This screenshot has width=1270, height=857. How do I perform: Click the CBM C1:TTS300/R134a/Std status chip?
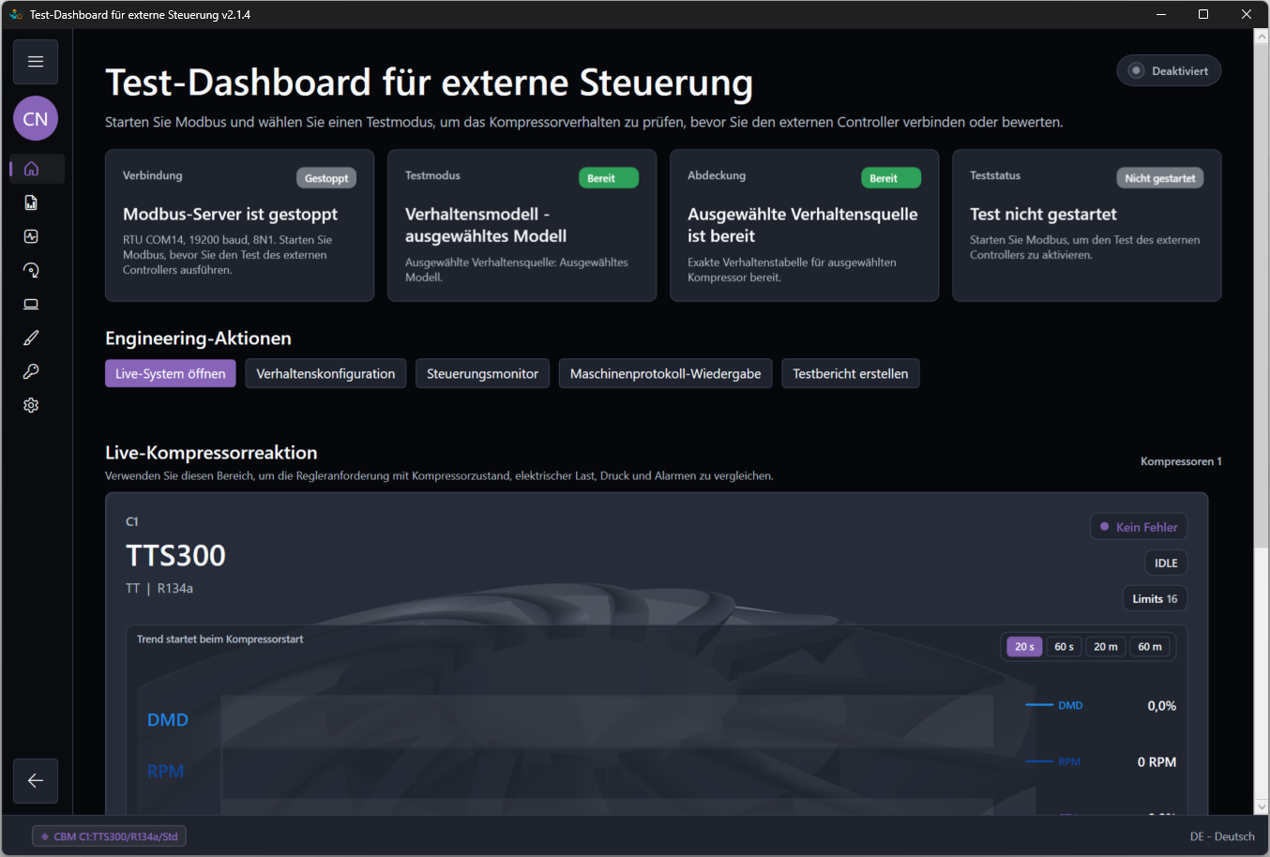point(110,836)
